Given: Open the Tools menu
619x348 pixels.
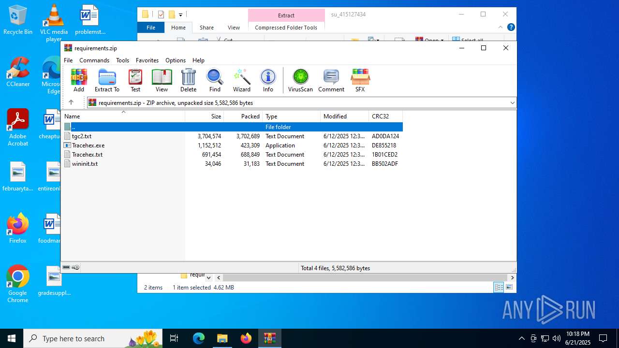Looking at the screenshot, I should coord(122,60).
